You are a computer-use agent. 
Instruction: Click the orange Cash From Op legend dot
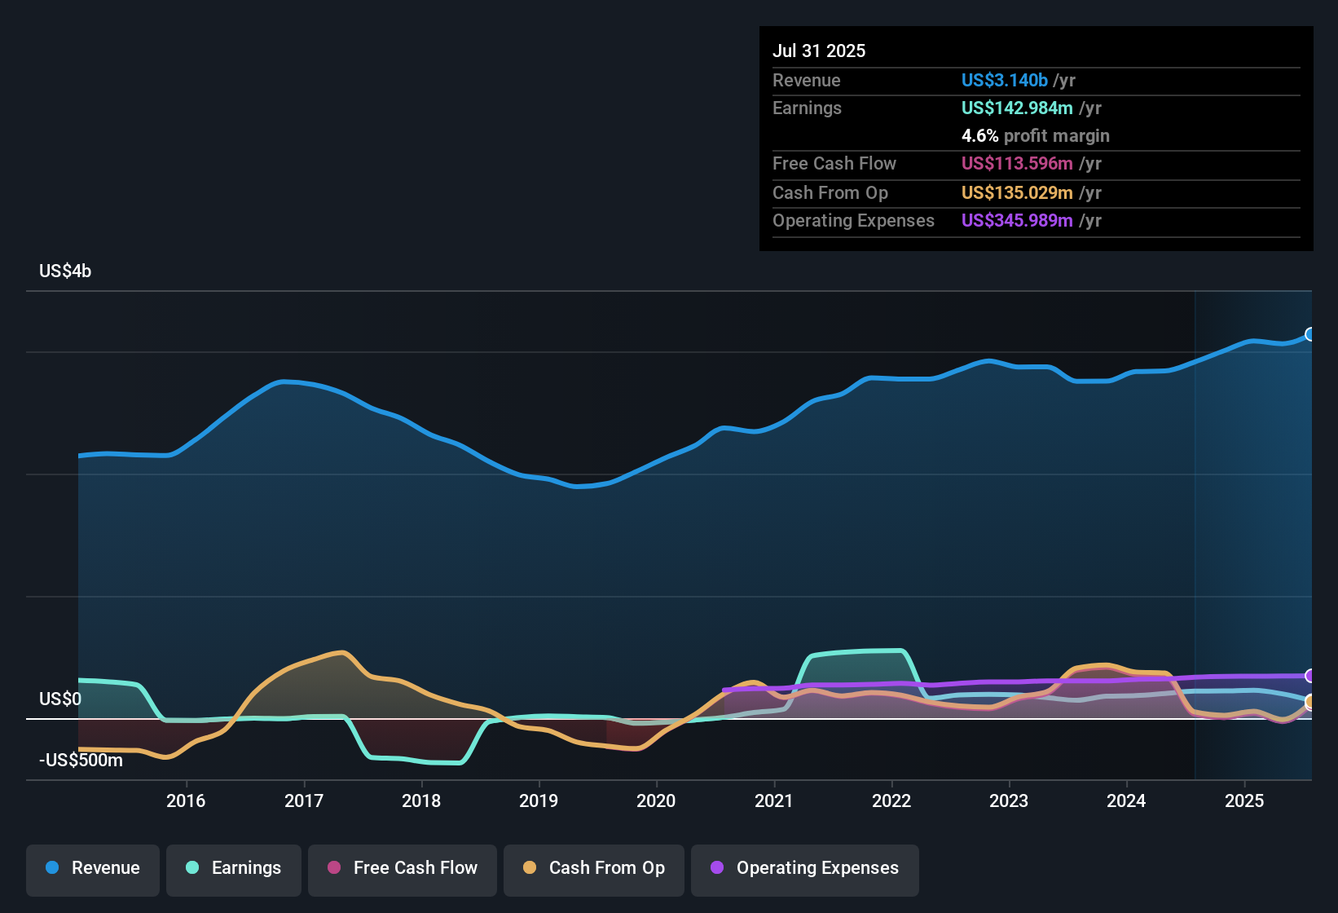[x=529, y=868]
